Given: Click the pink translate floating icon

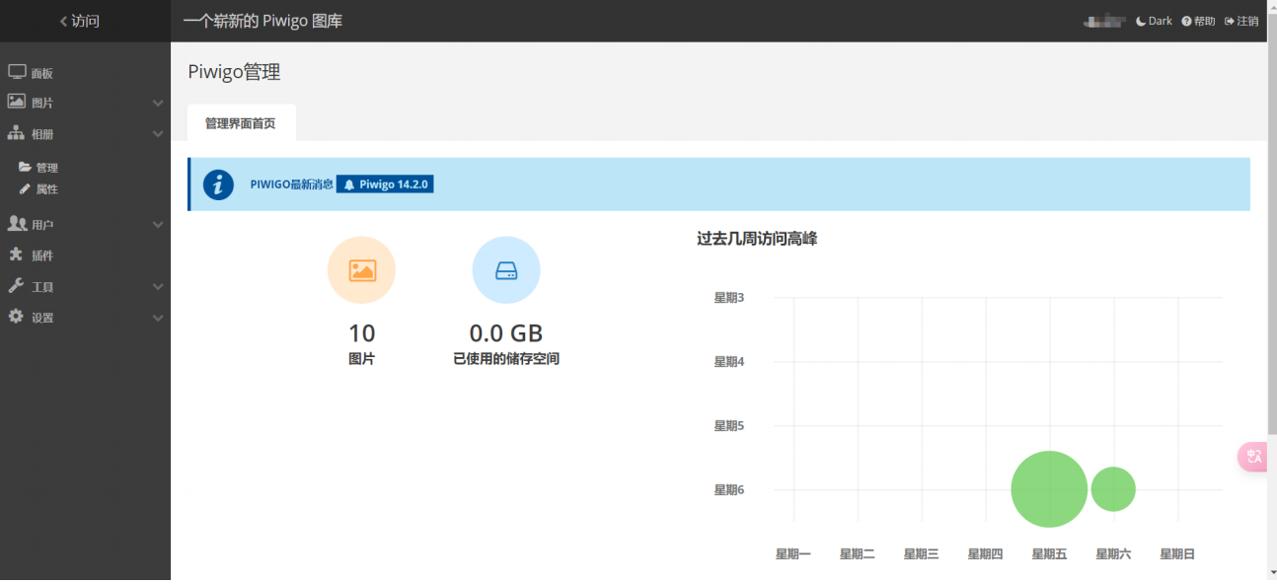Looking at the screenshot, I should point(1253,456).
